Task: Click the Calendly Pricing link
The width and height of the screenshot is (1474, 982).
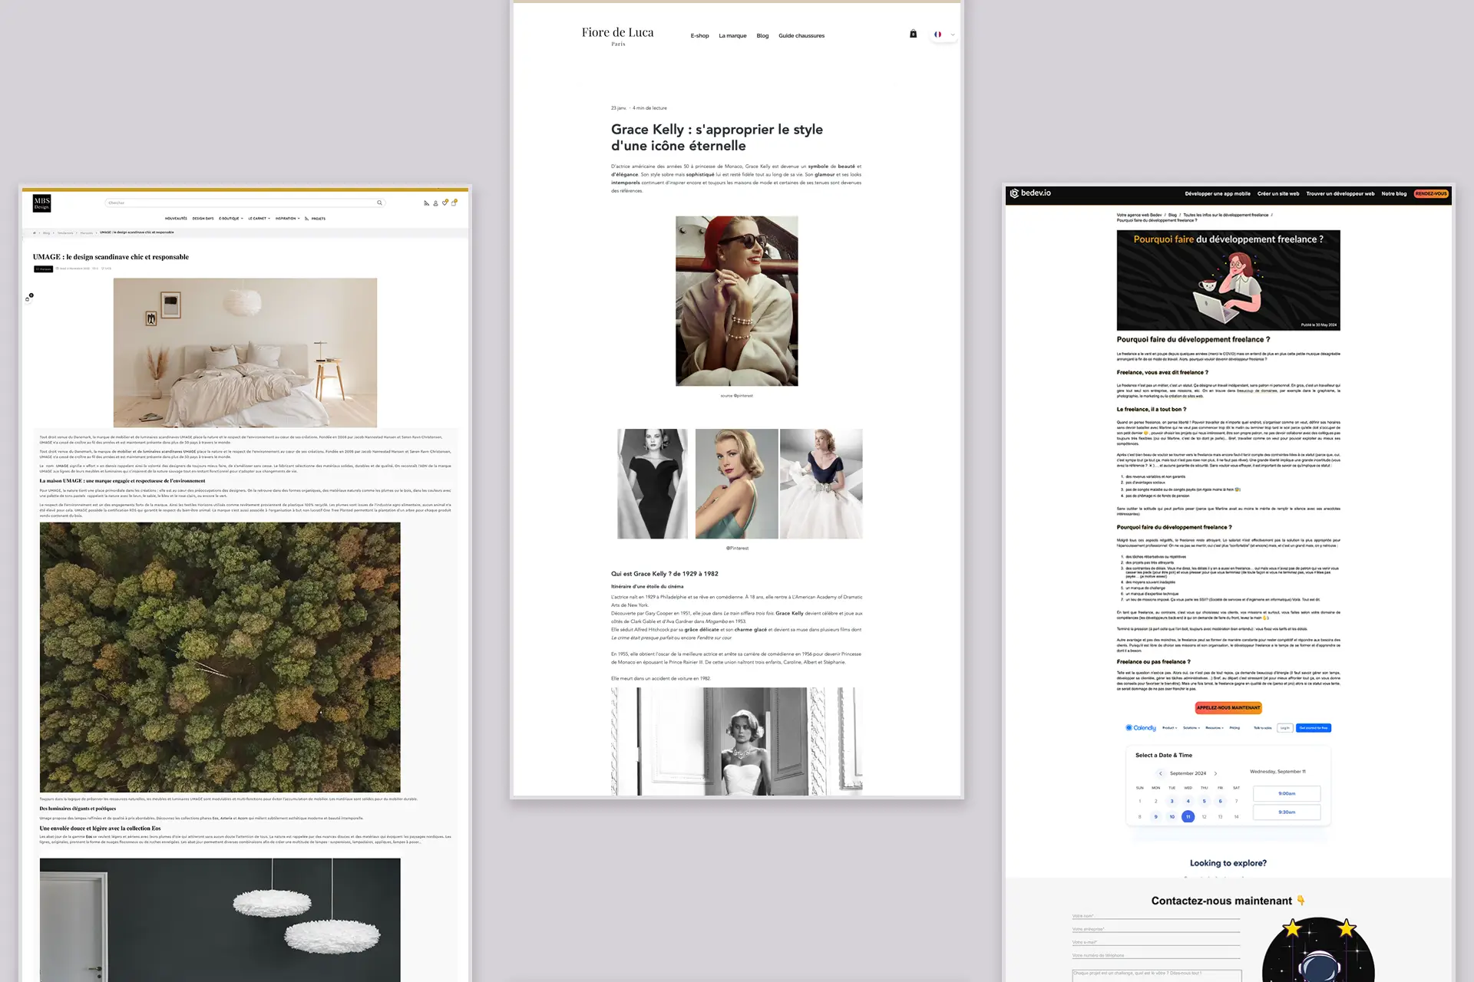Action: click(x=1234, y=728)
